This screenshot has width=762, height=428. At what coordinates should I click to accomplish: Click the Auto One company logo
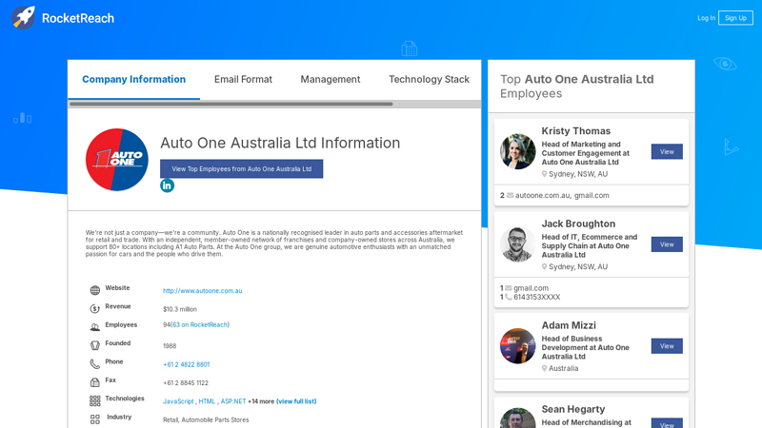click(x=117, y=160)
